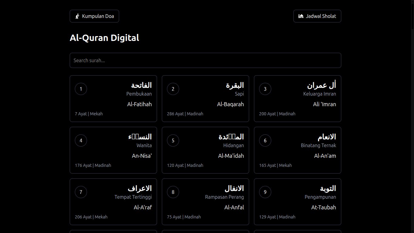Click the mosque icon on Jadwal Sholat button
This screenshot has width=414, height=233.
[301, 16]
